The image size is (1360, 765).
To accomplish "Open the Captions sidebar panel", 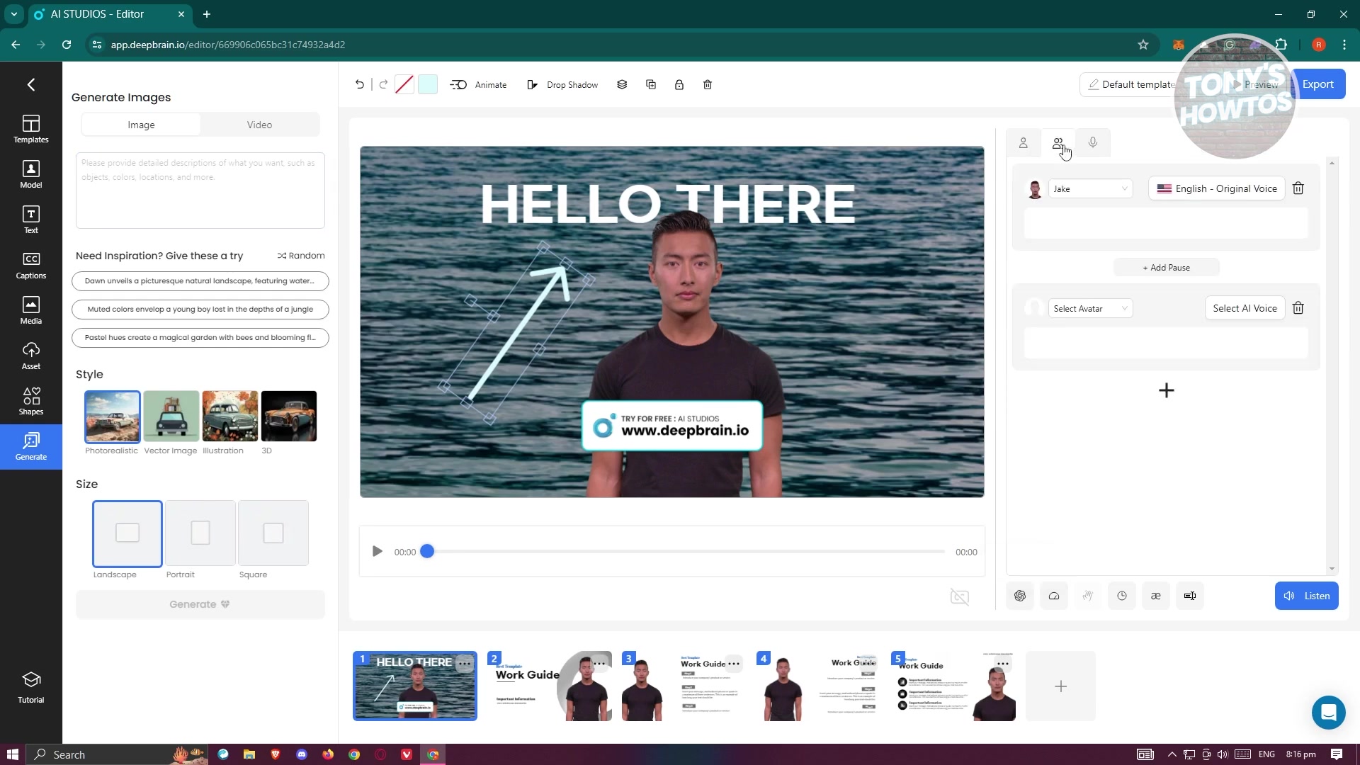I will (30, 265).
